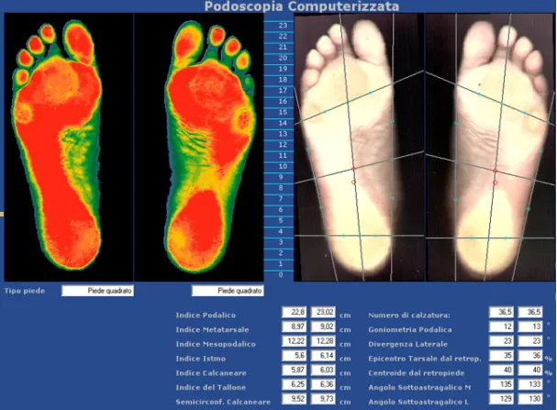557x410 pixels.
Task: Click the Indice Podalico value 22,8
Action: pyautogui.click(x=294, y=313)
